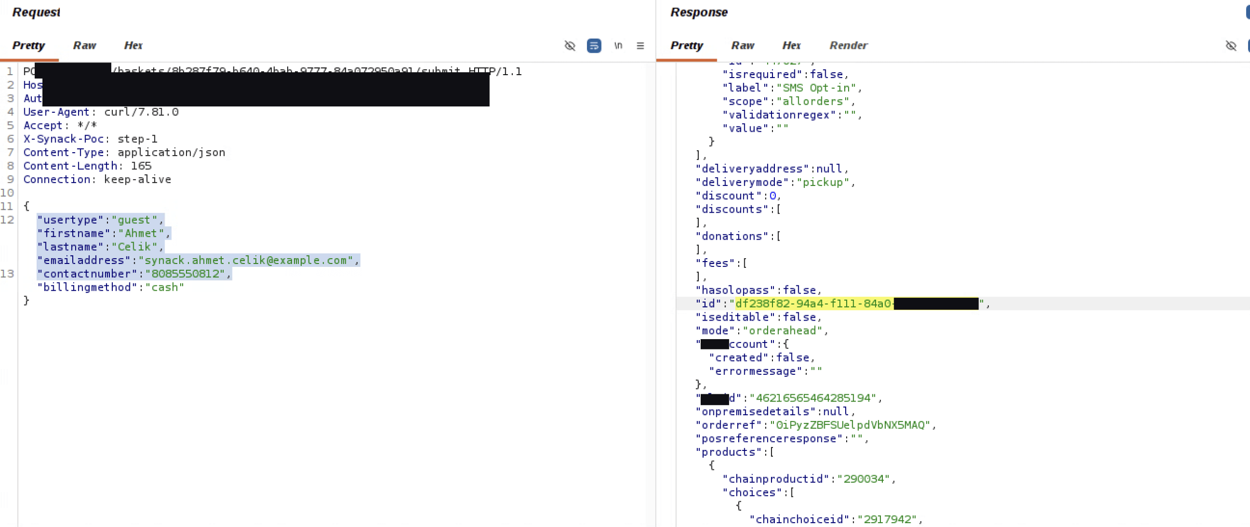The height and width of the screenshot is (527, 1250).
Task: Click the "validationregex" line in response
Action: (792, 115)
